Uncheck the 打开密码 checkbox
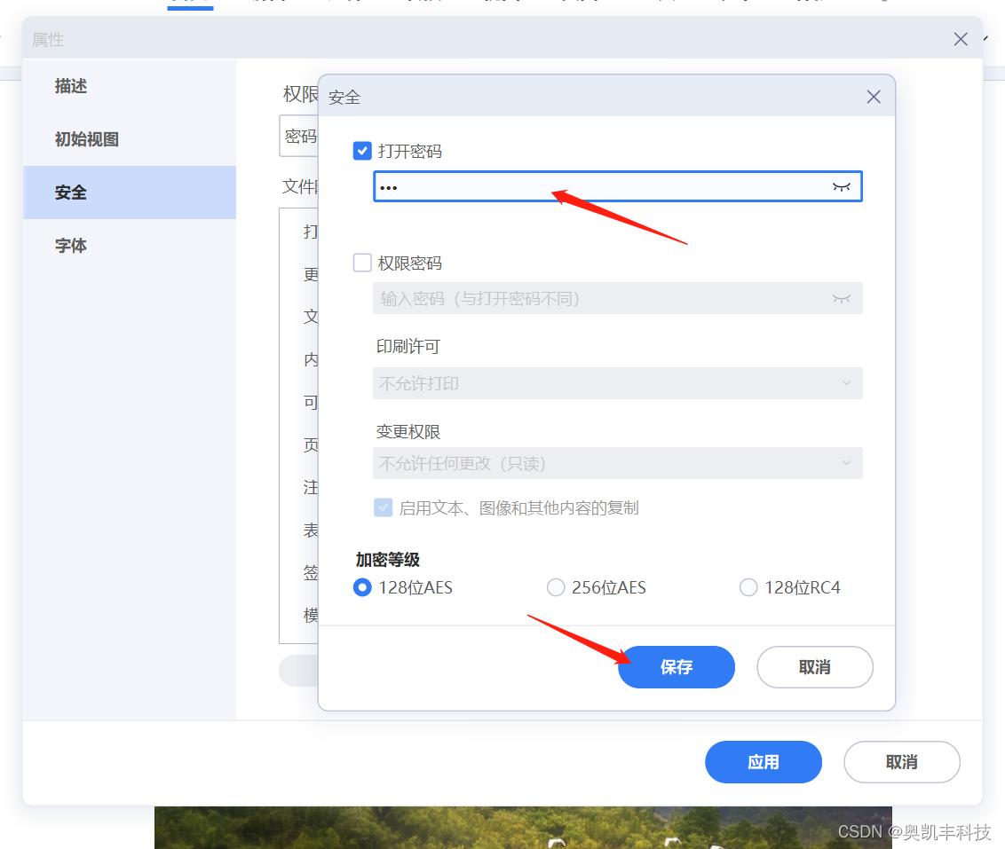Viewport: 1005px width, 849px height. click(362, 151)
